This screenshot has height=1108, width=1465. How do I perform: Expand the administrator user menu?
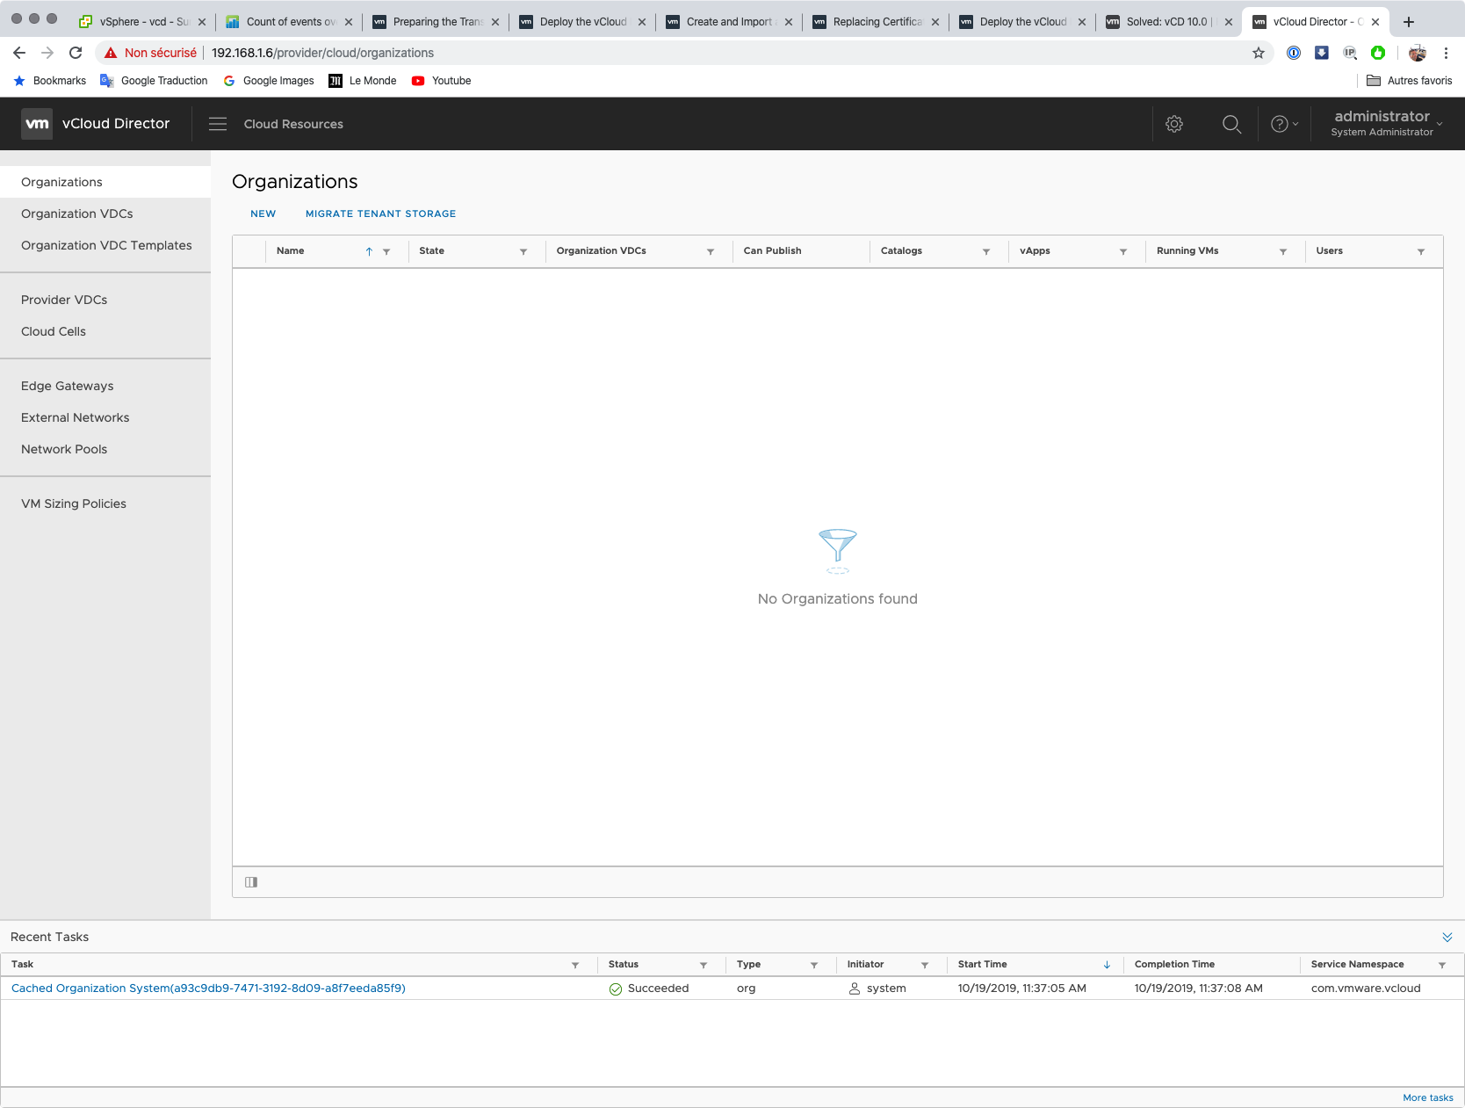click(x=1387, y=123)
